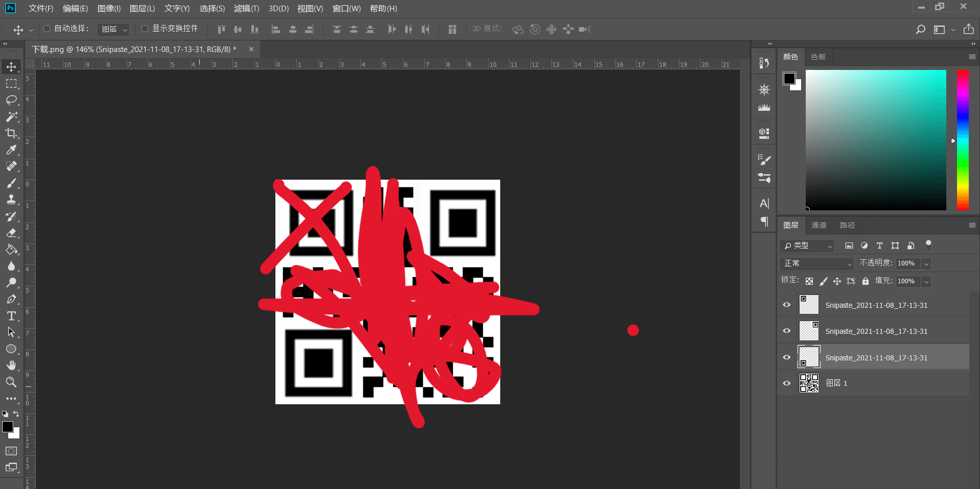
Task: Select the Crop tool
Action: coord(11,133)
